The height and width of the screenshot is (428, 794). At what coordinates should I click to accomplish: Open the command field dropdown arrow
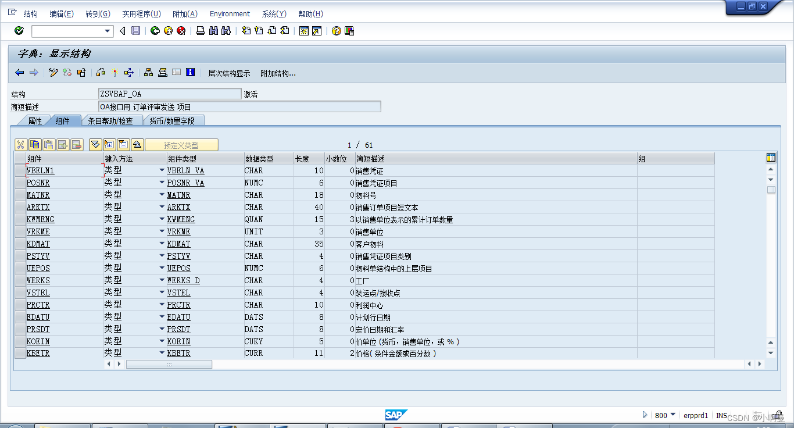107,31
